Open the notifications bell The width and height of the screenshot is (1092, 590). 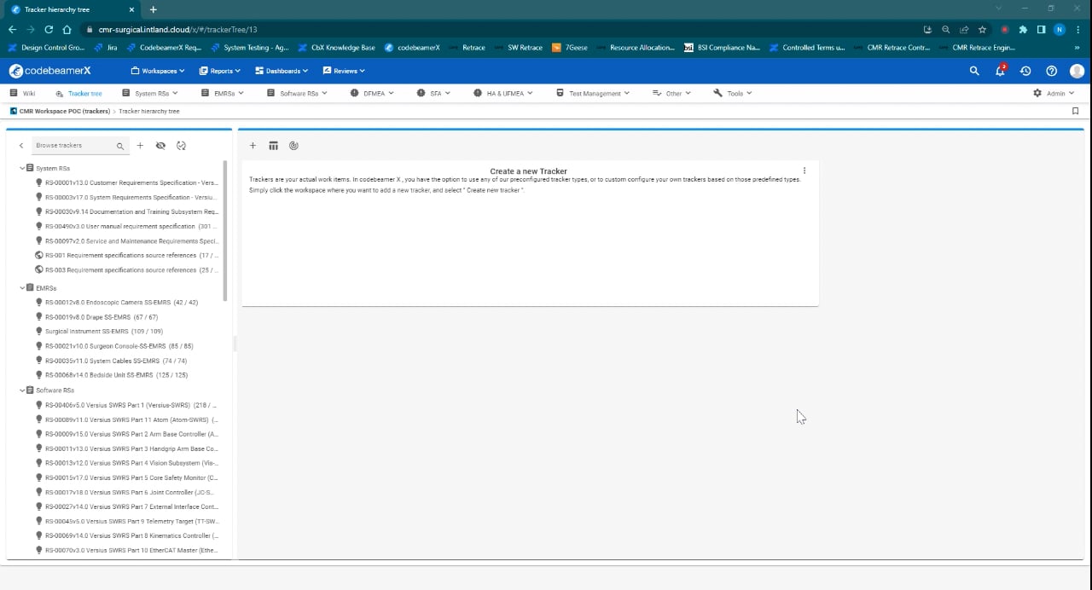(1000, 71)
